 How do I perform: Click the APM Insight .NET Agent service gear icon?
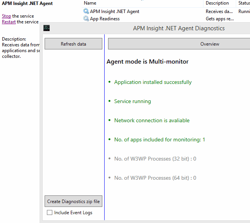86,11
